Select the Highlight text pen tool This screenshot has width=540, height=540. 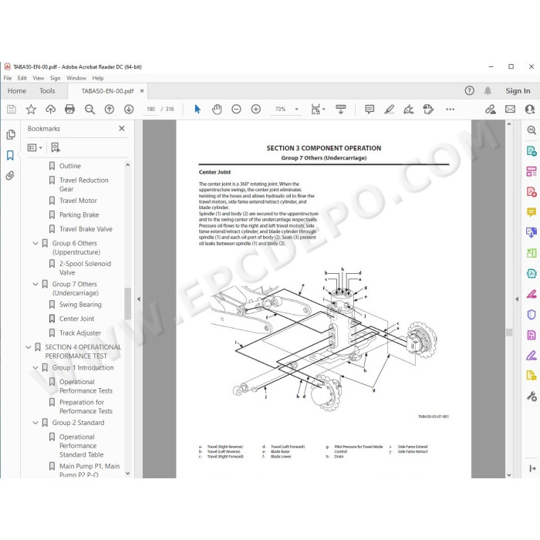(x=389, y=110)
